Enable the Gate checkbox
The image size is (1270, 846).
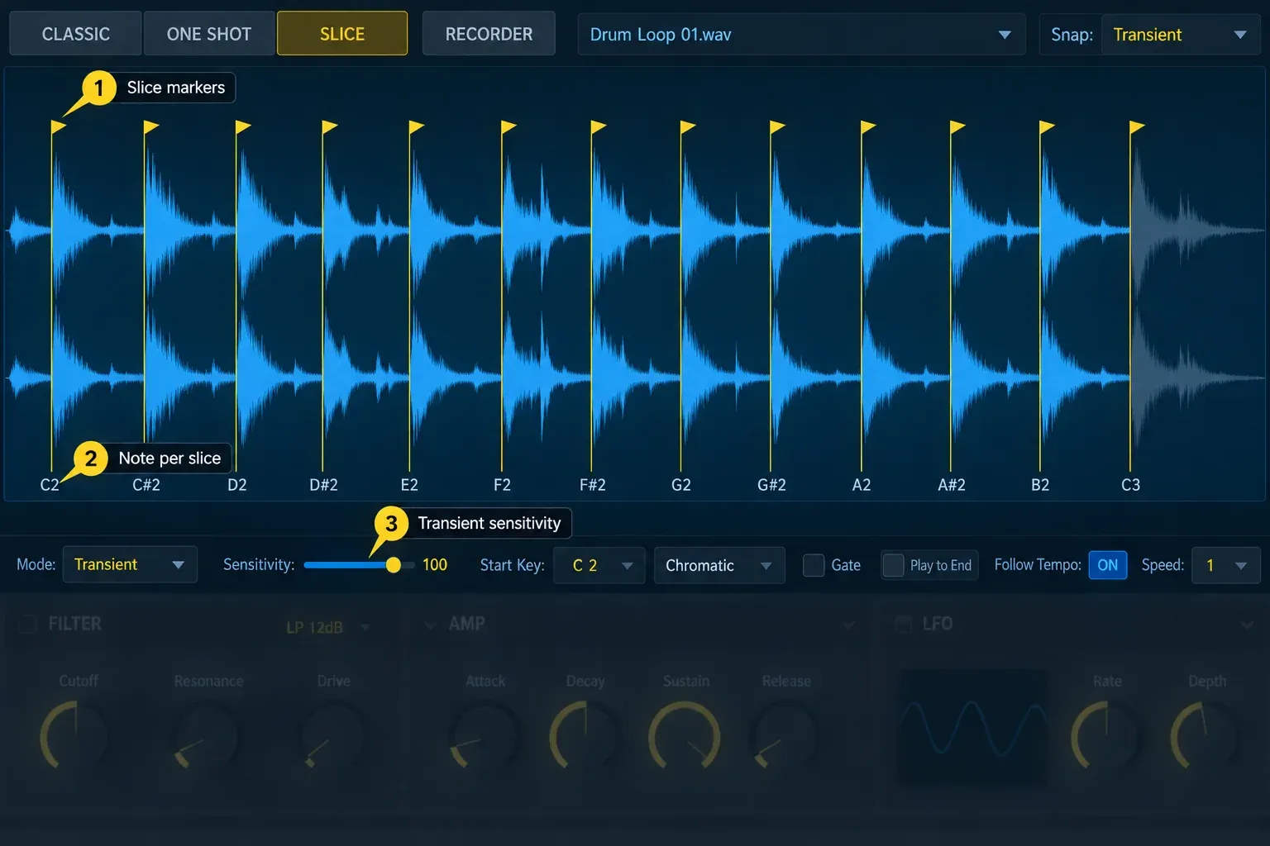[814, 565]
